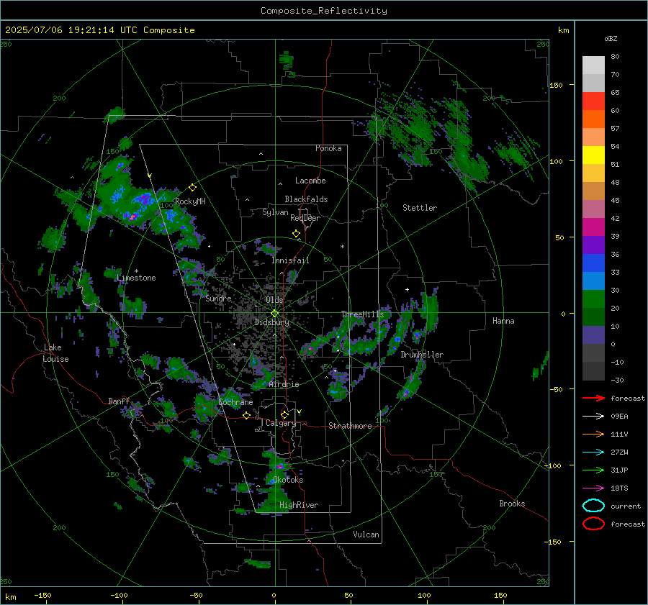The image size is (648, 605).
Task: Click the Calgary city label
Action: pos(281,423)
